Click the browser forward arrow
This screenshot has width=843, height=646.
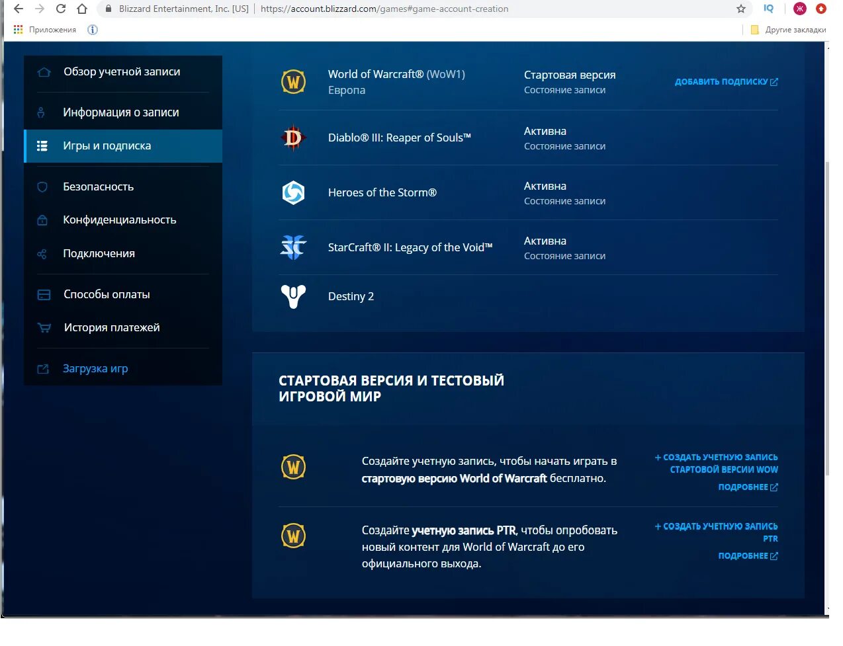tap(40, 9)
